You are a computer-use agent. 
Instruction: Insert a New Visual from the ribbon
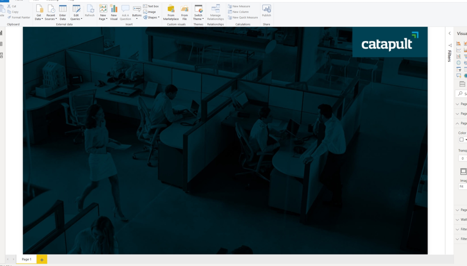114,9
